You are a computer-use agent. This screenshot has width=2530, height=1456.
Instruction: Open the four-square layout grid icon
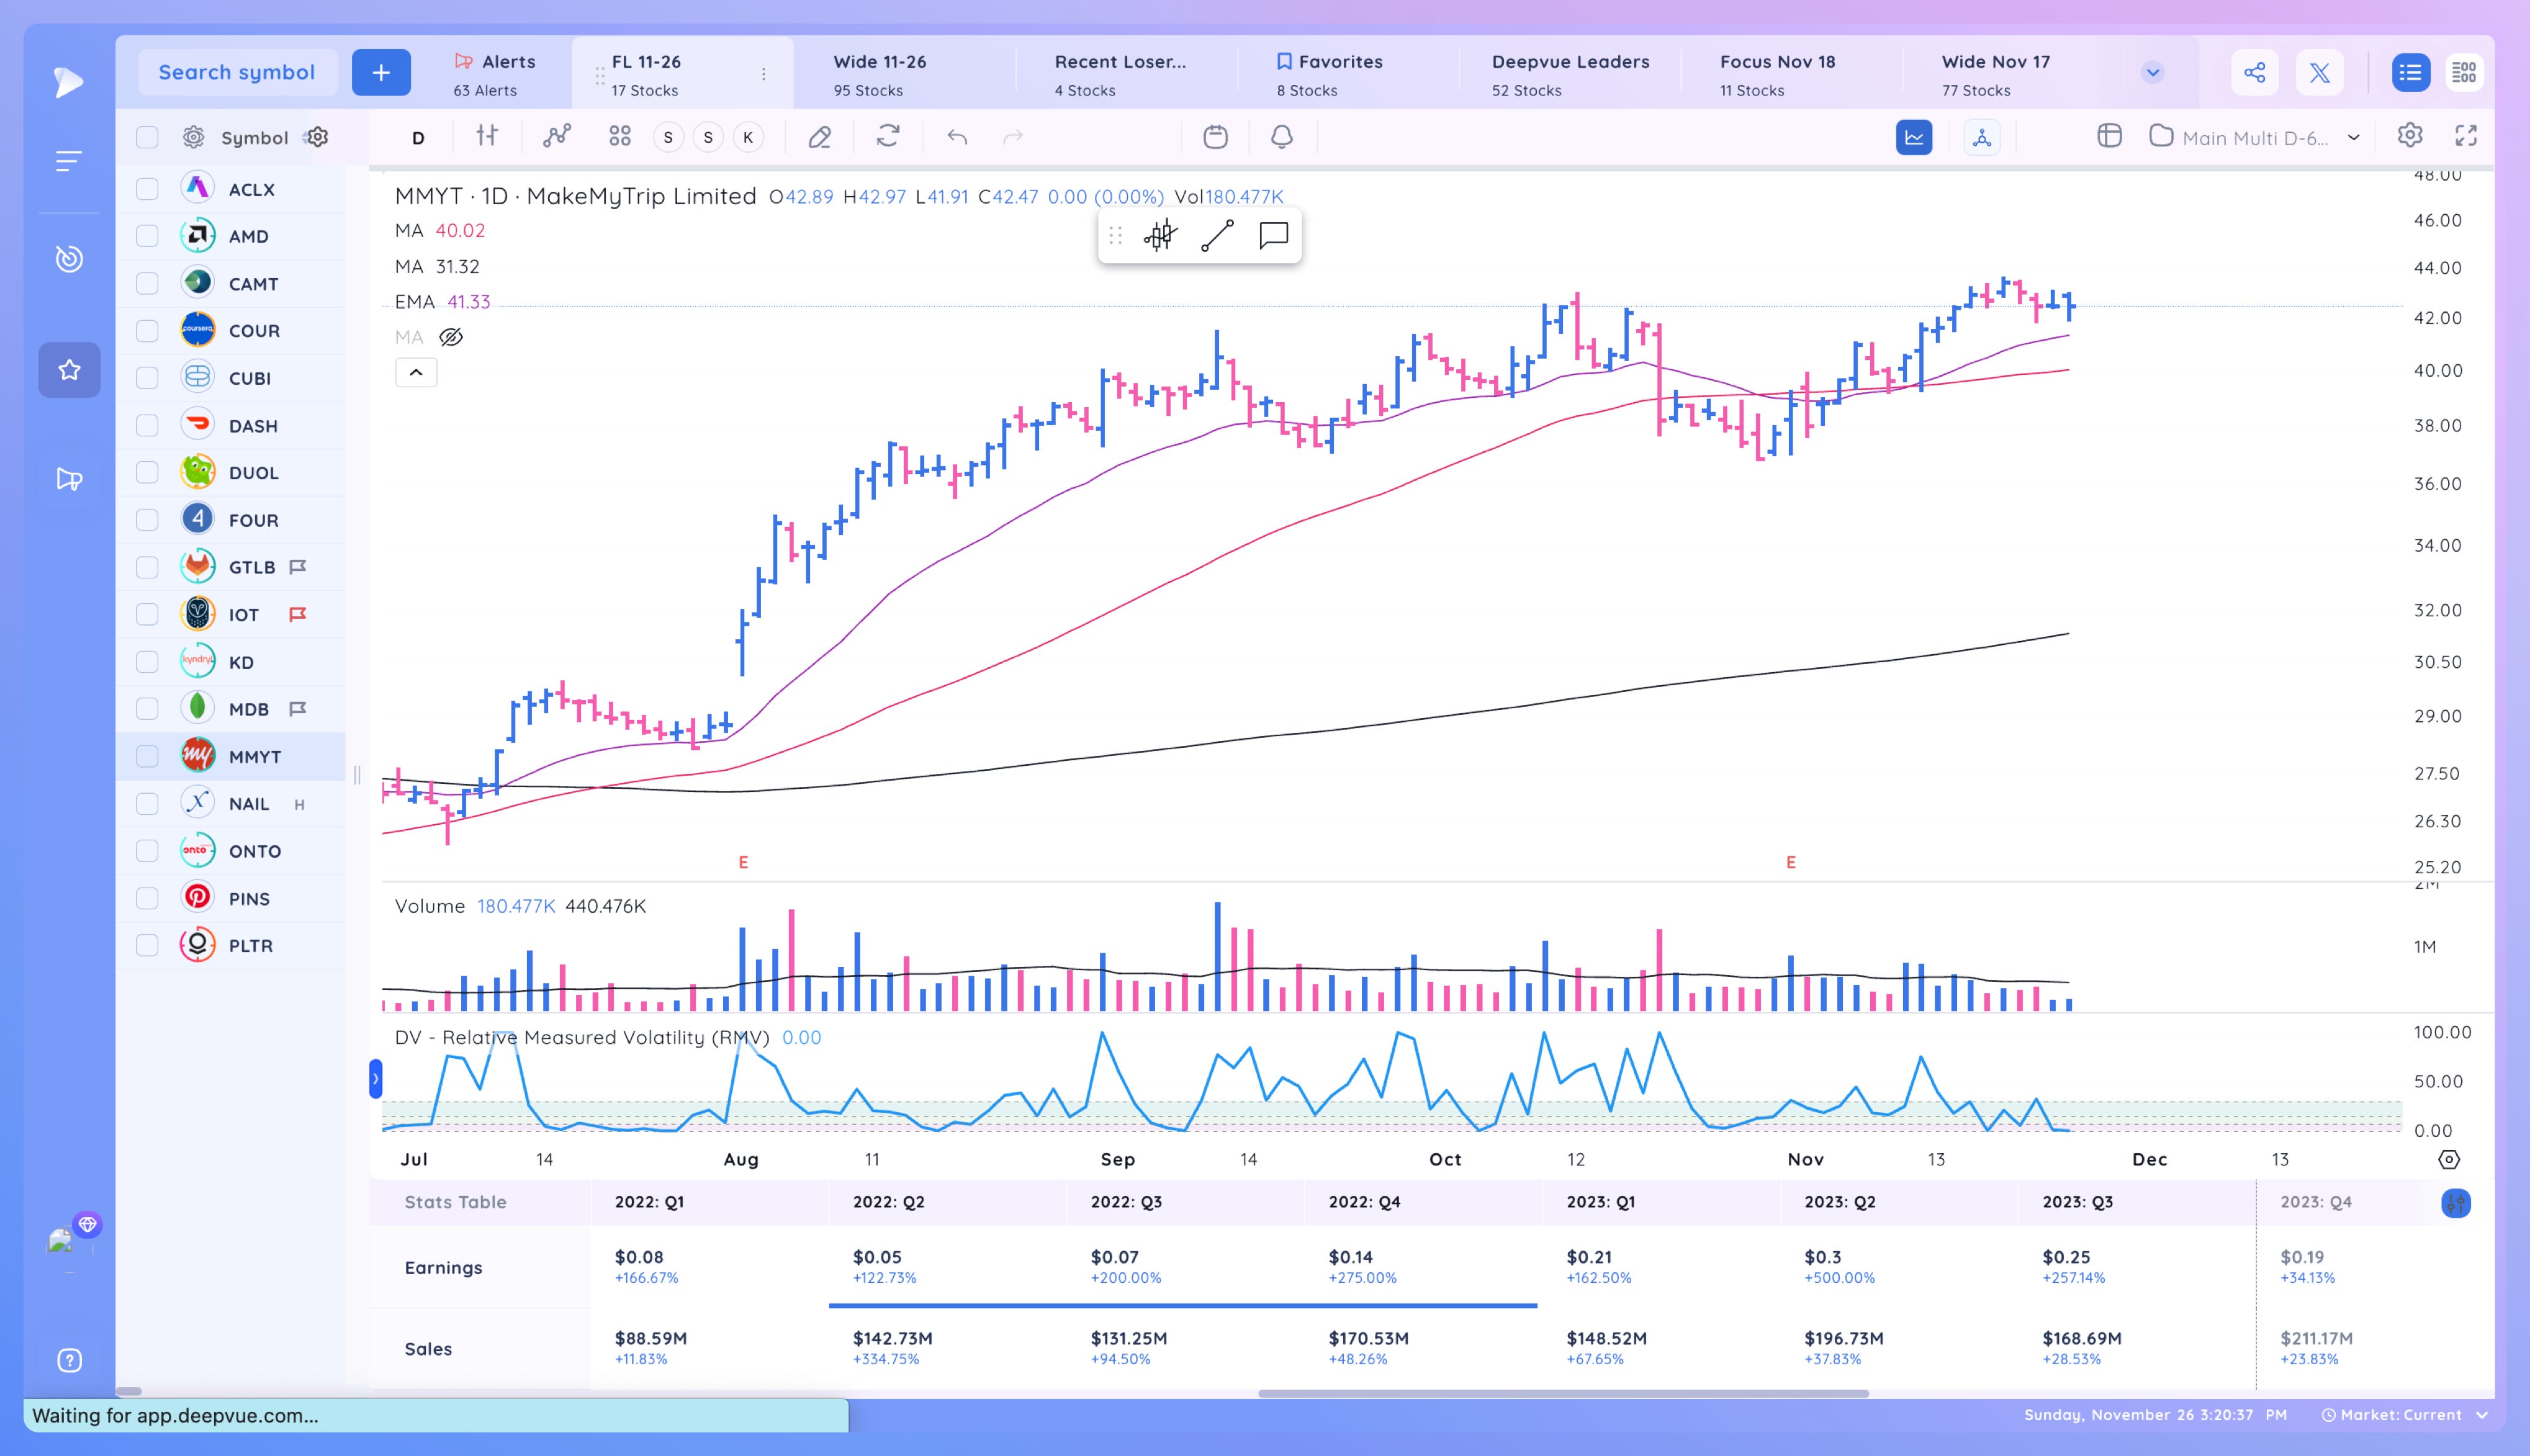(620, 136)
